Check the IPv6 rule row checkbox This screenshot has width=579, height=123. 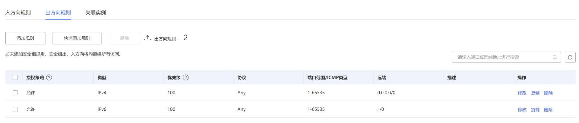[15, 109]
